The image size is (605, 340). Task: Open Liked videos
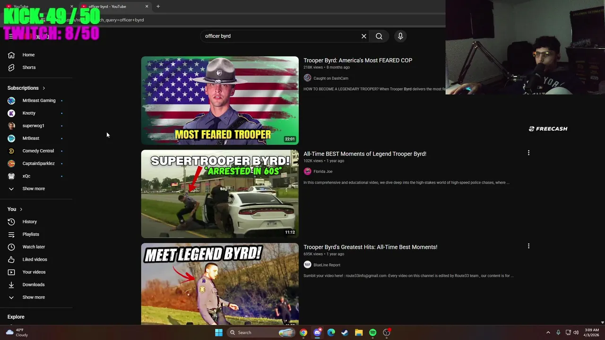coord(35,260)
